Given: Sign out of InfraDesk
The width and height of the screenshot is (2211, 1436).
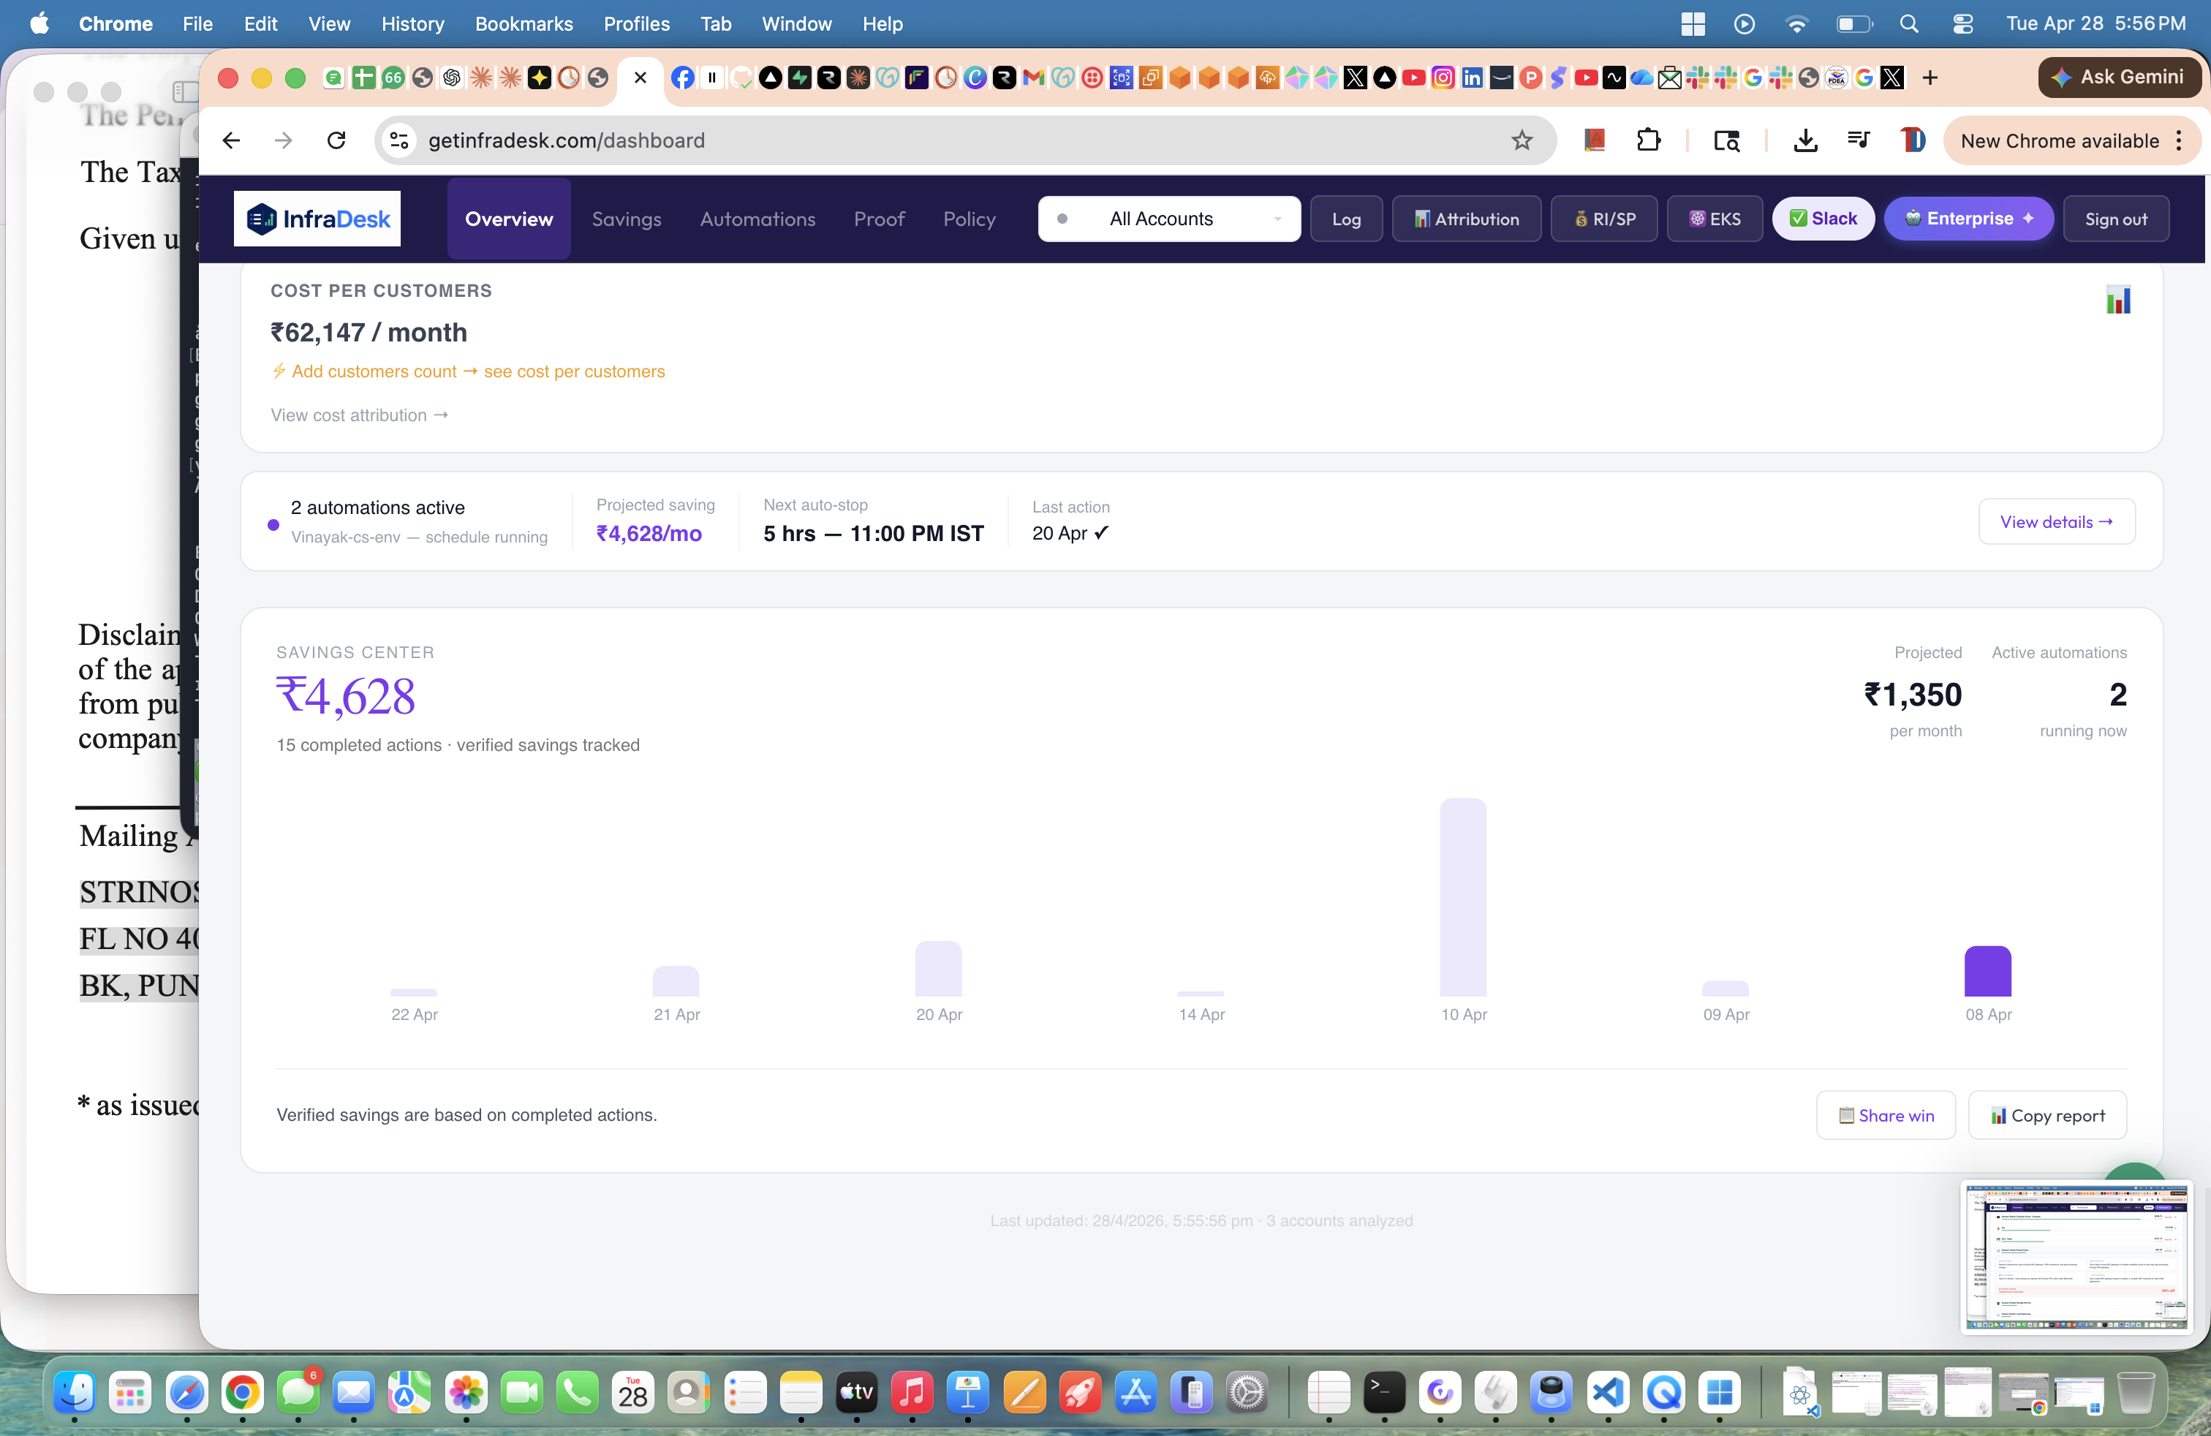Looking at the screenshot, I should (2115, 219).
